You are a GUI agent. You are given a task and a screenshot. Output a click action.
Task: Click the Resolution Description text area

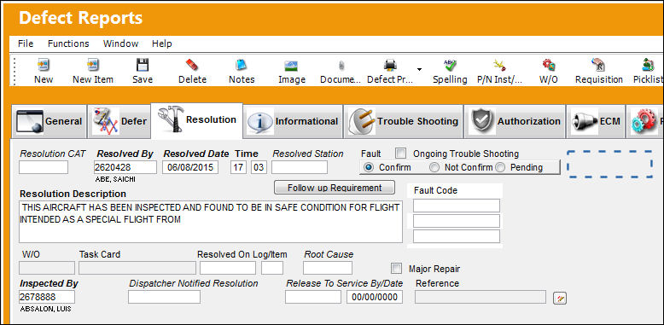pos(211,222)
